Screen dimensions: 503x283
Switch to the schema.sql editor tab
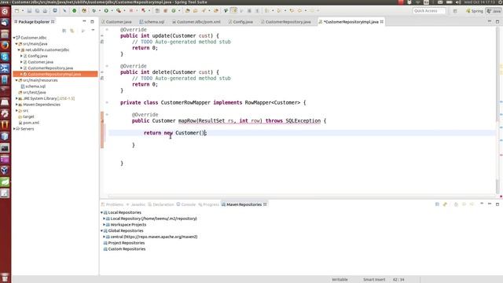[152, 22]
